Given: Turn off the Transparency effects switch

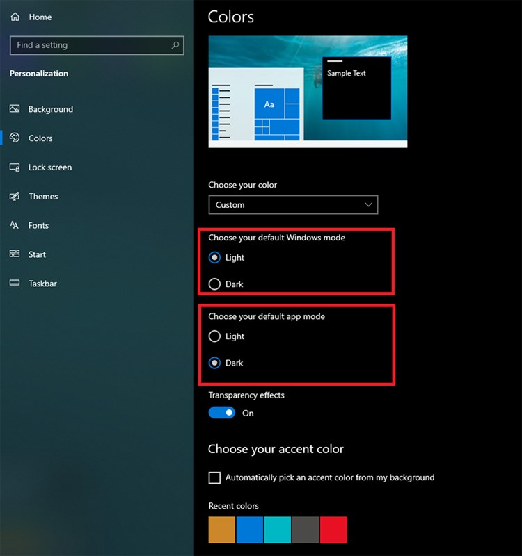Looking at the screenshot, I should 222,413.
